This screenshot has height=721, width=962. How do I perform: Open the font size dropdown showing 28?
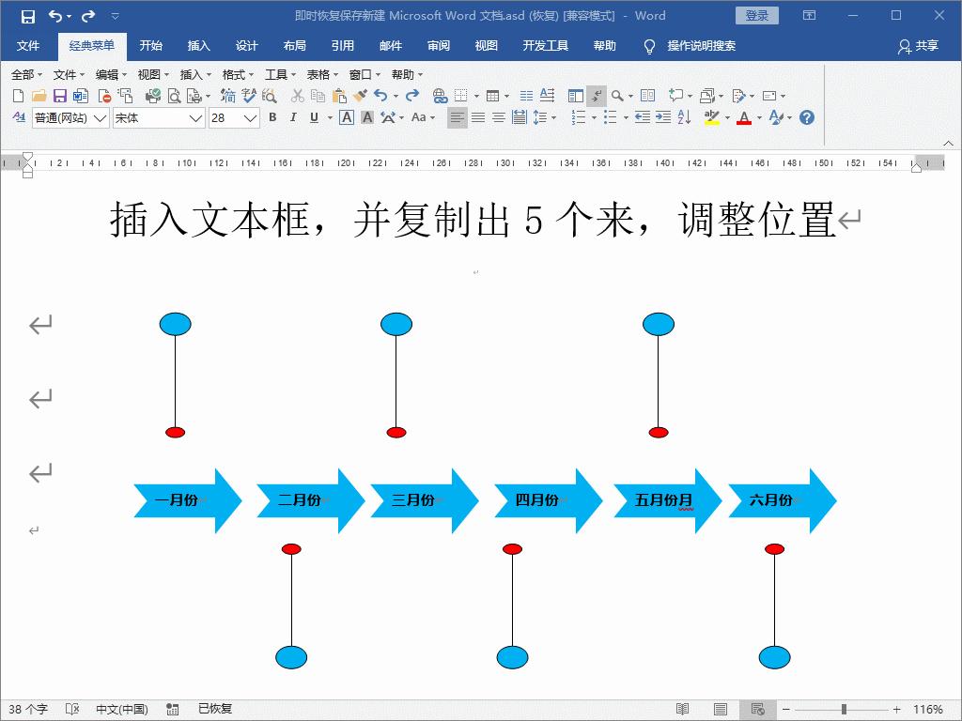coord(233,117)
